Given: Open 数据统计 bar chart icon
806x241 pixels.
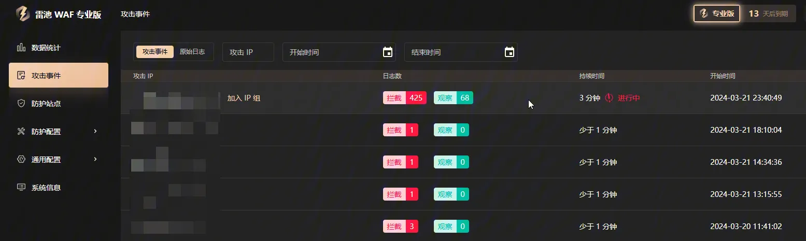Looking at the screenshot, I should (21, 48).
